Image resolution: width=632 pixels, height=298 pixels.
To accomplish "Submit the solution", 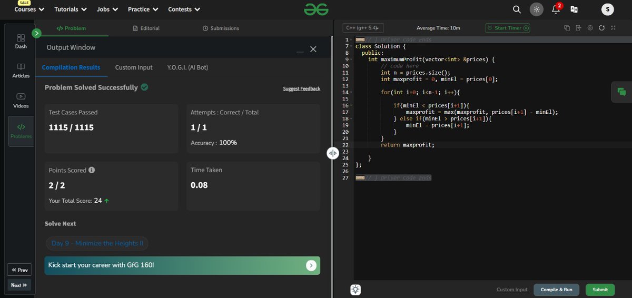I will [600, 290].
